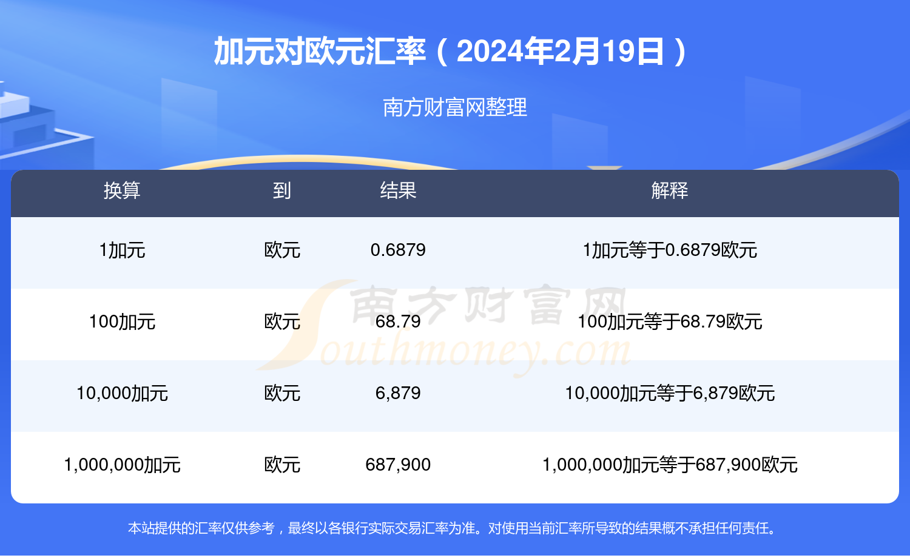The height and width of the screenshot is (558, 910).
Task: Select the 结果 column header
Action: (398, 190)
